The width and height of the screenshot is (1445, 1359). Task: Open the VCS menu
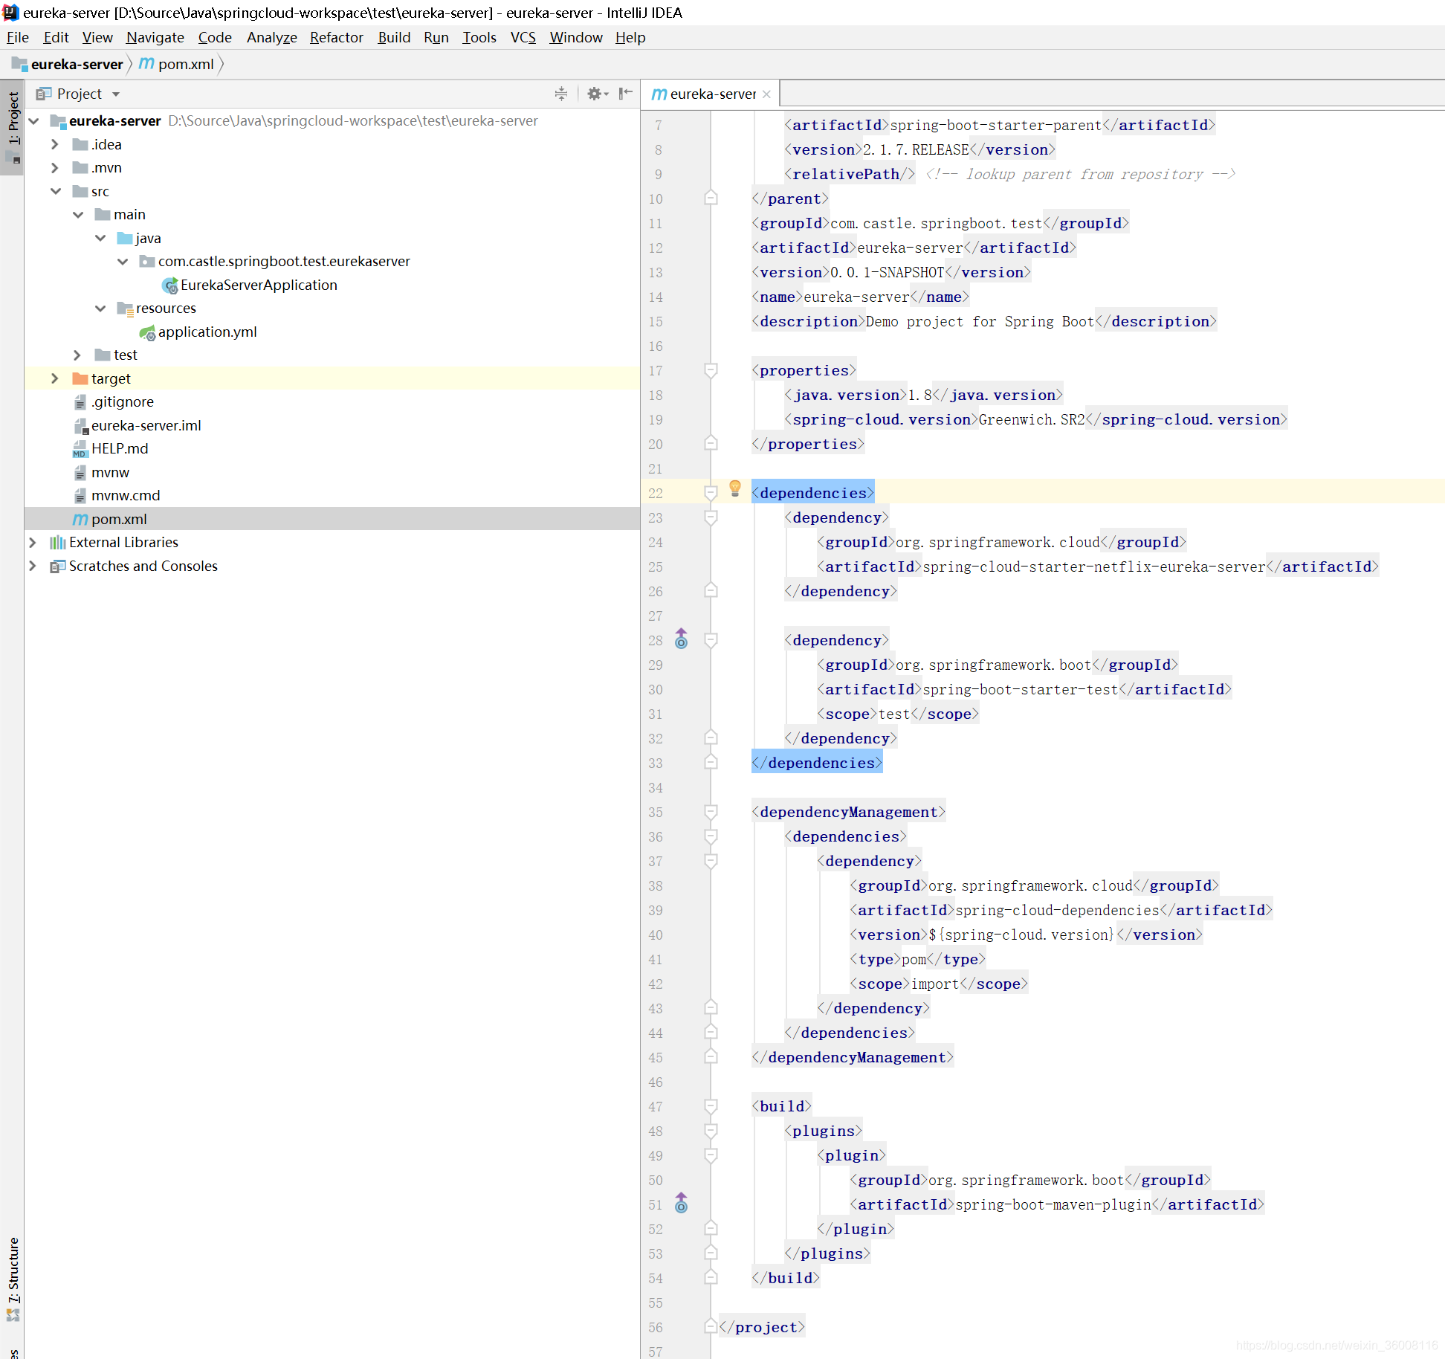[x=523, y=37]
